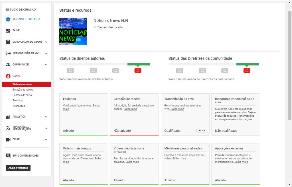Click the Incorporar transmissões ao vivo card title
Image resolution: width=292 pixels, height=187 pixels.
235,100
